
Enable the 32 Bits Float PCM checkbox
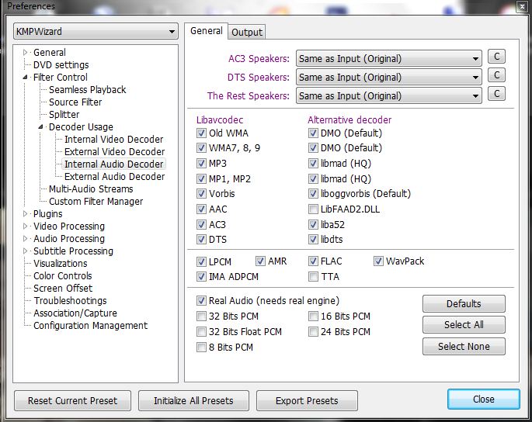[x=201, y=331]
